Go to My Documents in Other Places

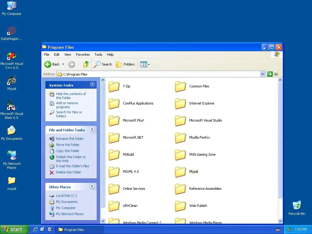[63, 202]
